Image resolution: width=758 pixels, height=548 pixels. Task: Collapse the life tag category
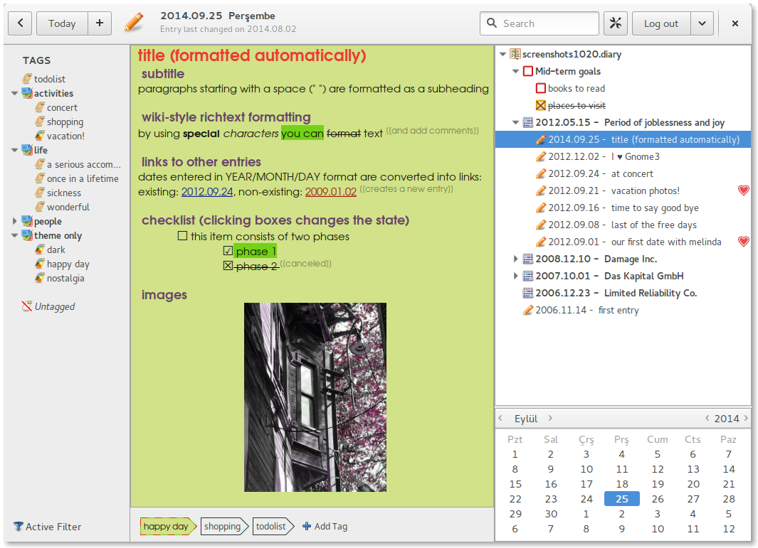[14, 150]
